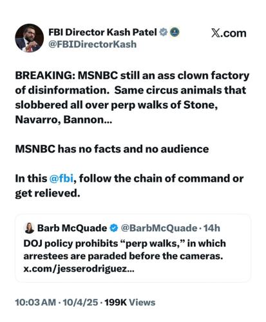Click the 10:03 AM post time
The width and height of the screenshot is (266, 322).
click(x=35, y=302)
